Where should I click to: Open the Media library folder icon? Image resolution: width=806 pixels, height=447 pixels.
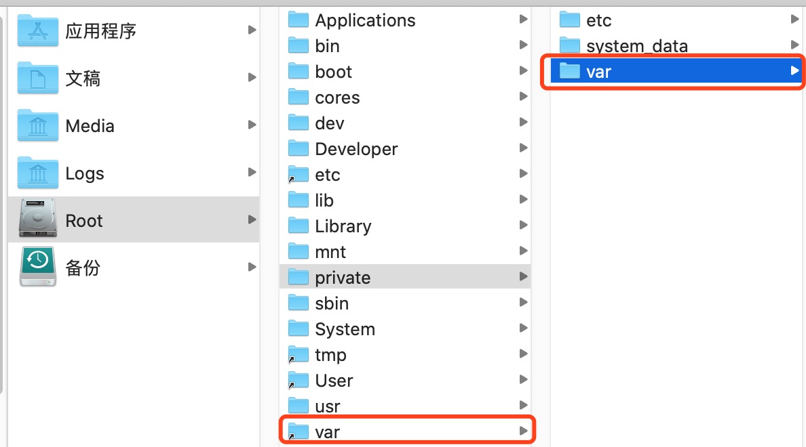(37, 125)
